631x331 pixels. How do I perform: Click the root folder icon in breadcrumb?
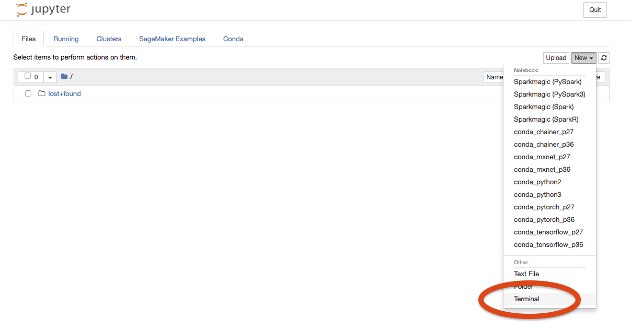pos(64,77)
